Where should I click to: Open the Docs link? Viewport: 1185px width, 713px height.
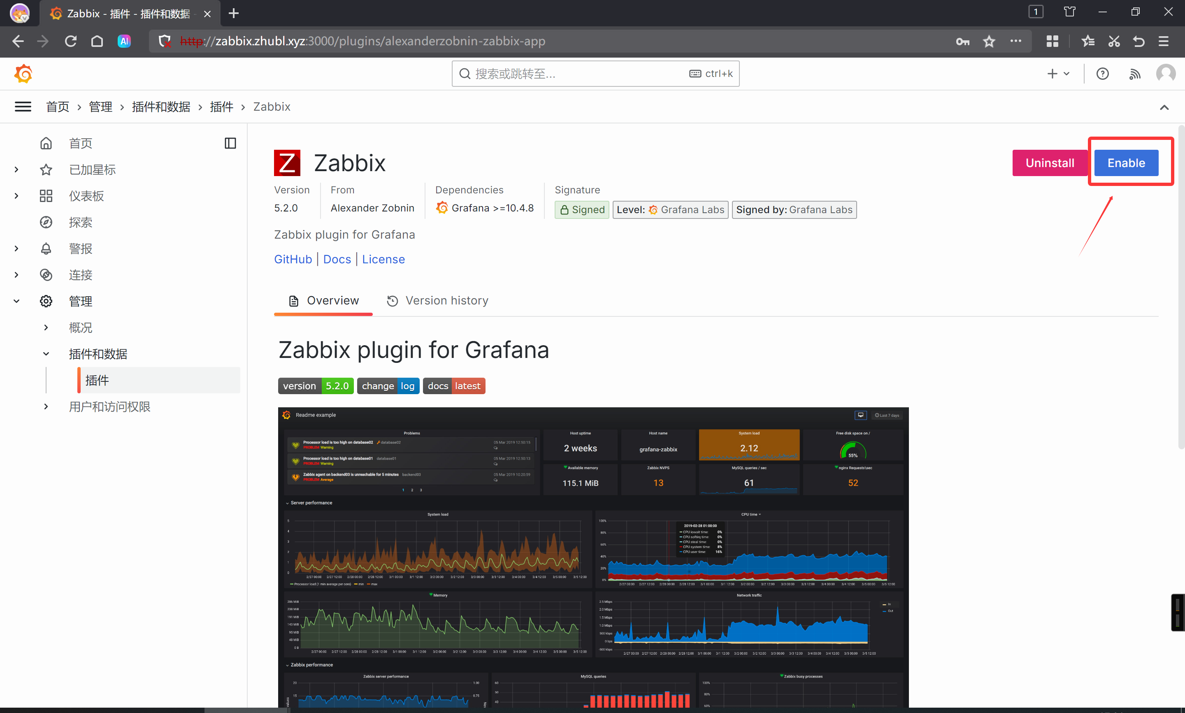tap(337, 260)
